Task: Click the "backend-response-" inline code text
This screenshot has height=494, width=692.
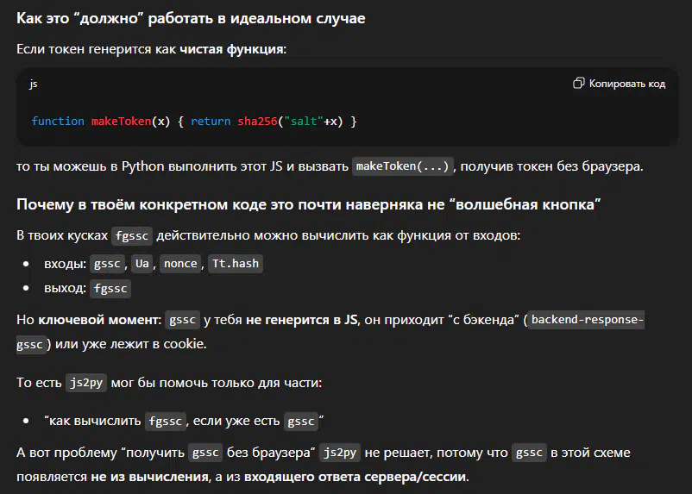Action: coord(587,320)
